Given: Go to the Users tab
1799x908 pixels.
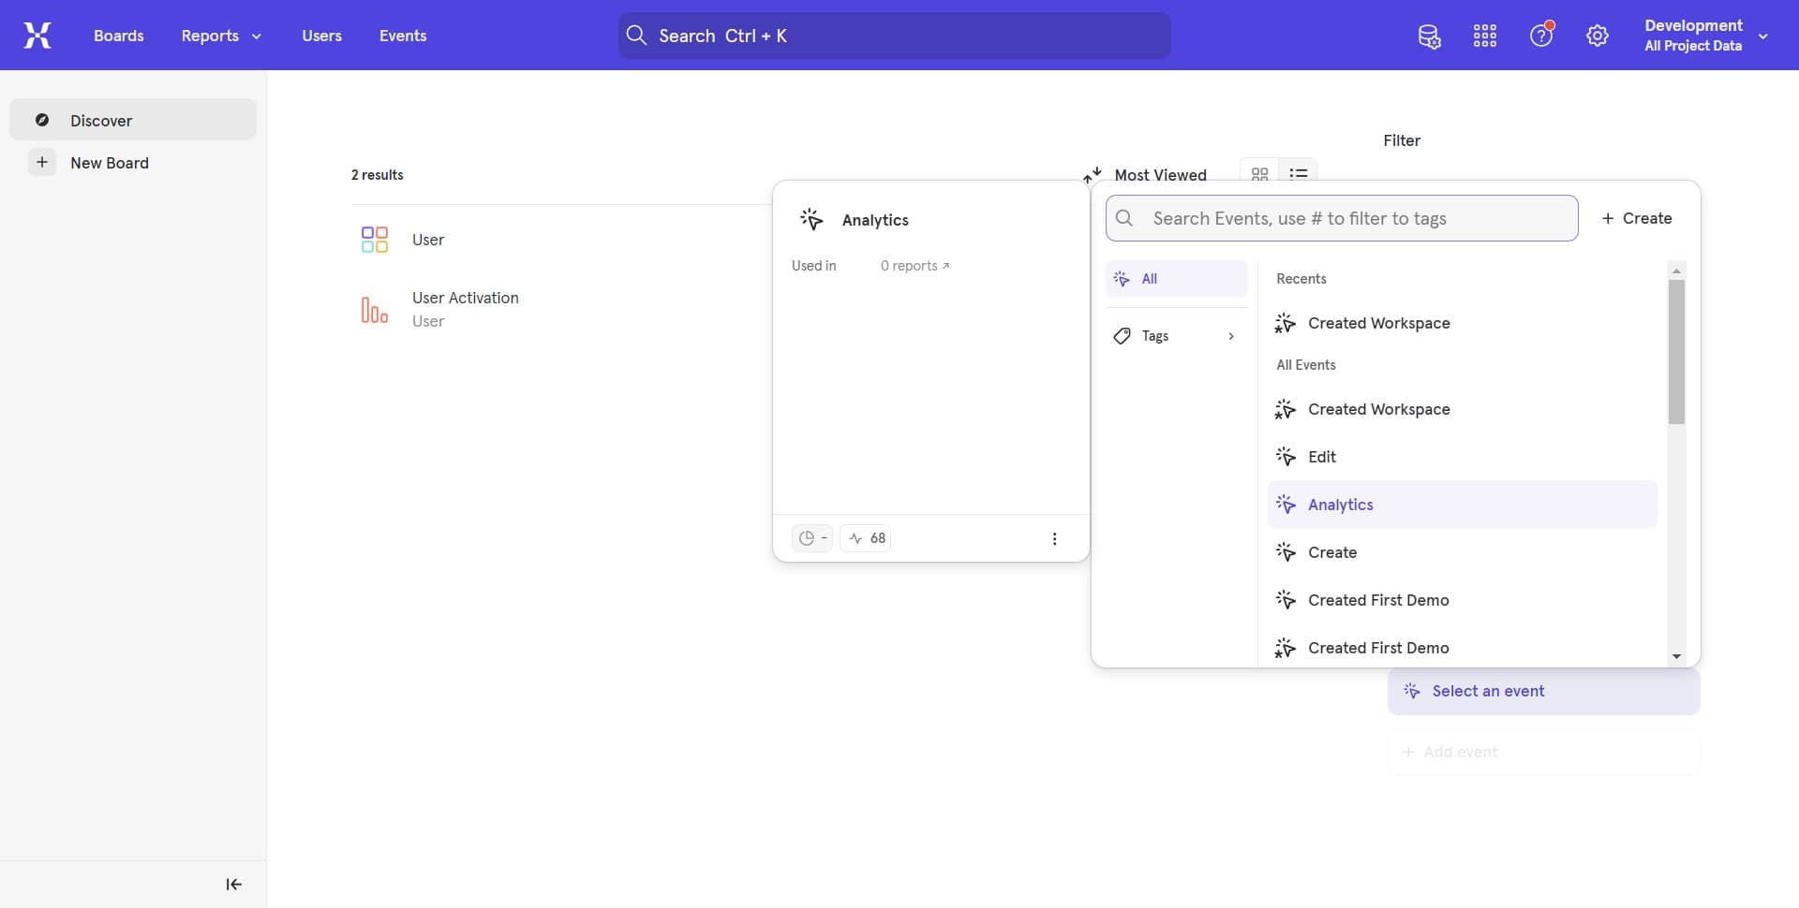Looking at the screenshot, I should (321, 36).
